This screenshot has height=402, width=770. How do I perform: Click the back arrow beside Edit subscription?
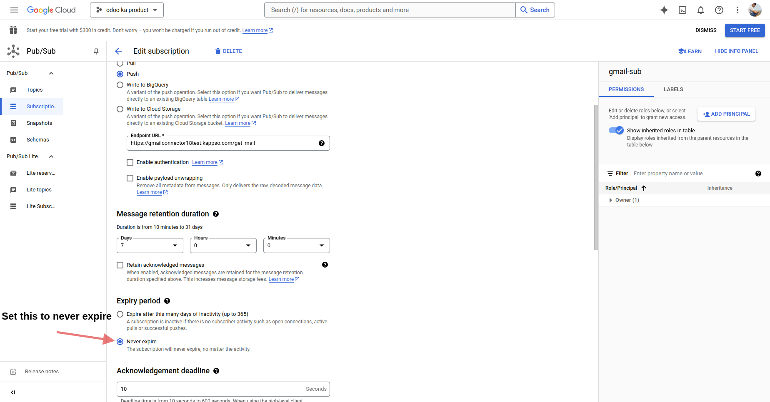point(118,51)
